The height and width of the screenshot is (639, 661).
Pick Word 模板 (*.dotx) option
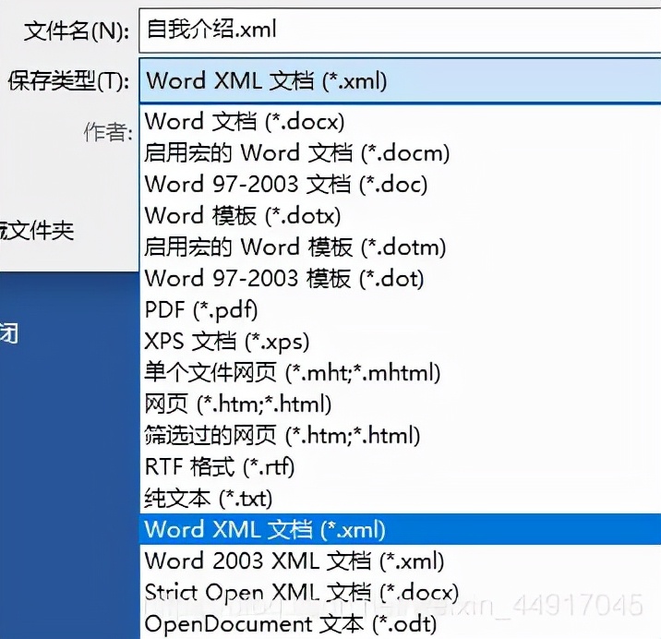pyautogui.click(x=401, y=215)
